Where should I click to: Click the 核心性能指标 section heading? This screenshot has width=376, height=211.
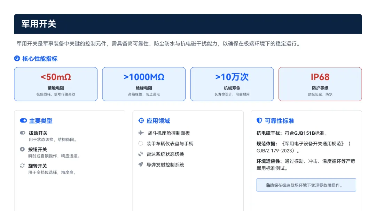pyautogui.click(x=40, y=59)
